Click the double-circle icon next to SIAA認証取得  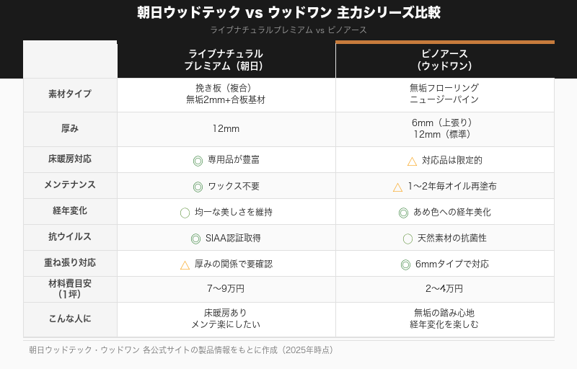pyautogui.click(x=195, y=239)
